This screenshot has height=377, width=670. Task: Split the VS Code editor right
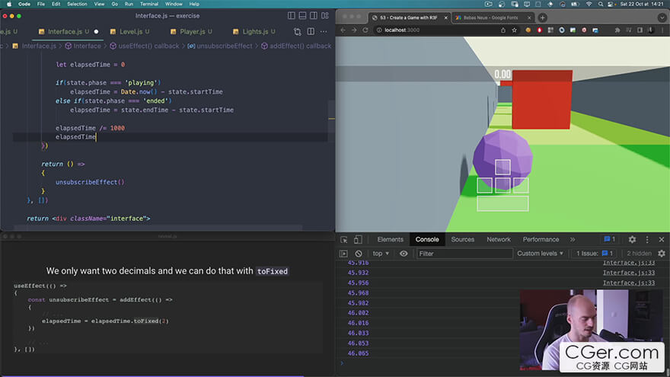[x=311, y=32]
